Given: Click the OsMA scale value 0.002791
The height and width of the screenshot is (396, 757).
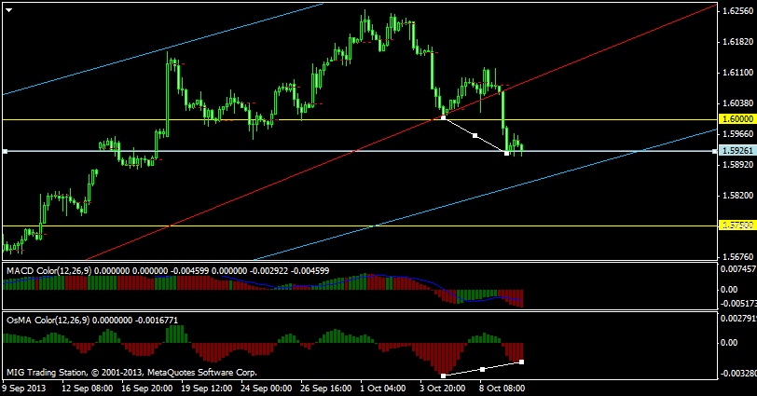Looking at the screenshot, I should click(x=738, y=319).
